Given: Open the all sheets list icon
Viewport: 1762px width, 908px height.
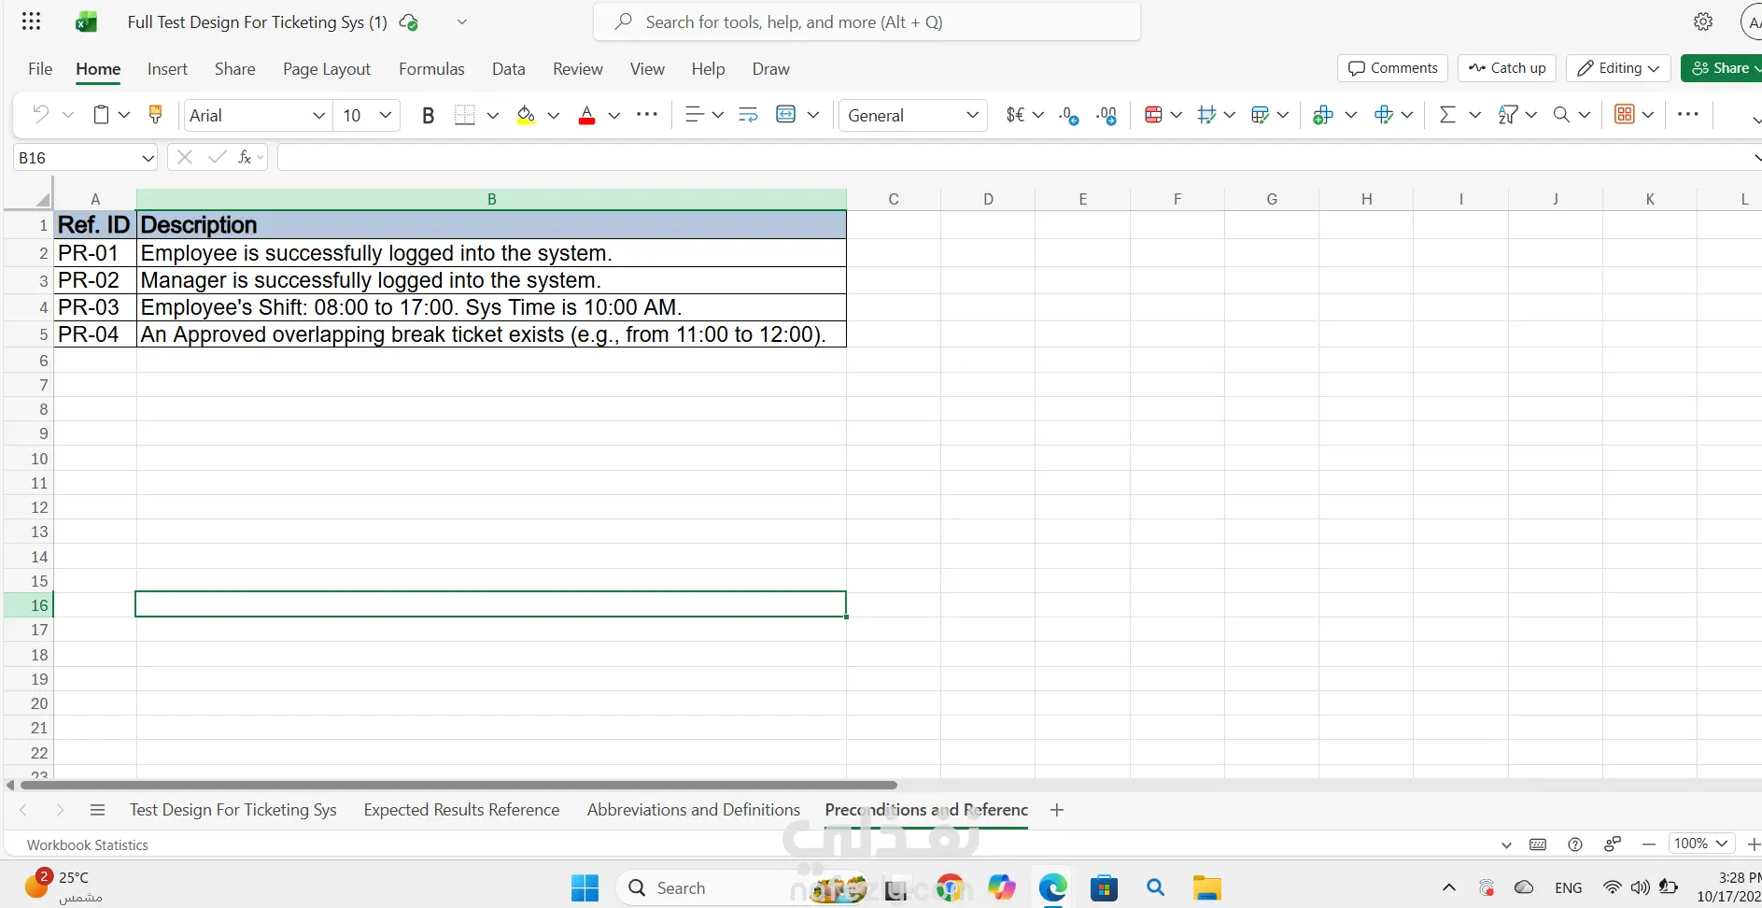Looking at the screenshot, I should click(97, 810).
